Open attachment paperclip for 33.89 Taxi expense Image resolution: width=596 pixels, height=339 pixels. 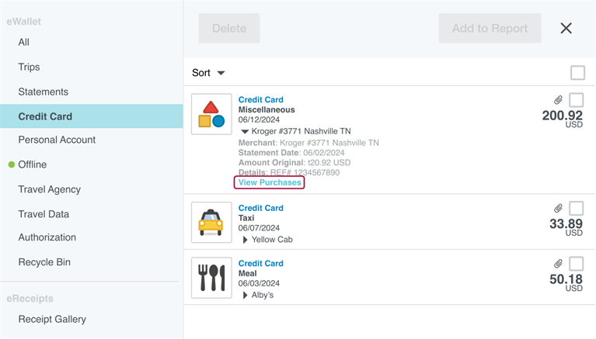558,208
